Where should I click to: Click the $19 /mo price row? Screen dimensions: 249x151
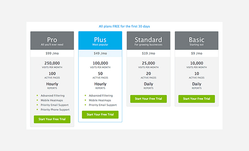click(x=148, y=53)
